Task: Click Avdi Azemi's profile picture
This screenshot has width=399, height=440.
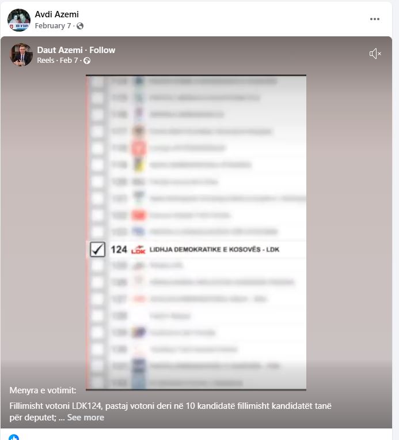Action: (19, 20)
